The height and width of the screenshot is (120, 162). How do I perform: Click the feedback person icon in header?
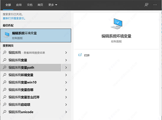coord(146,5)
